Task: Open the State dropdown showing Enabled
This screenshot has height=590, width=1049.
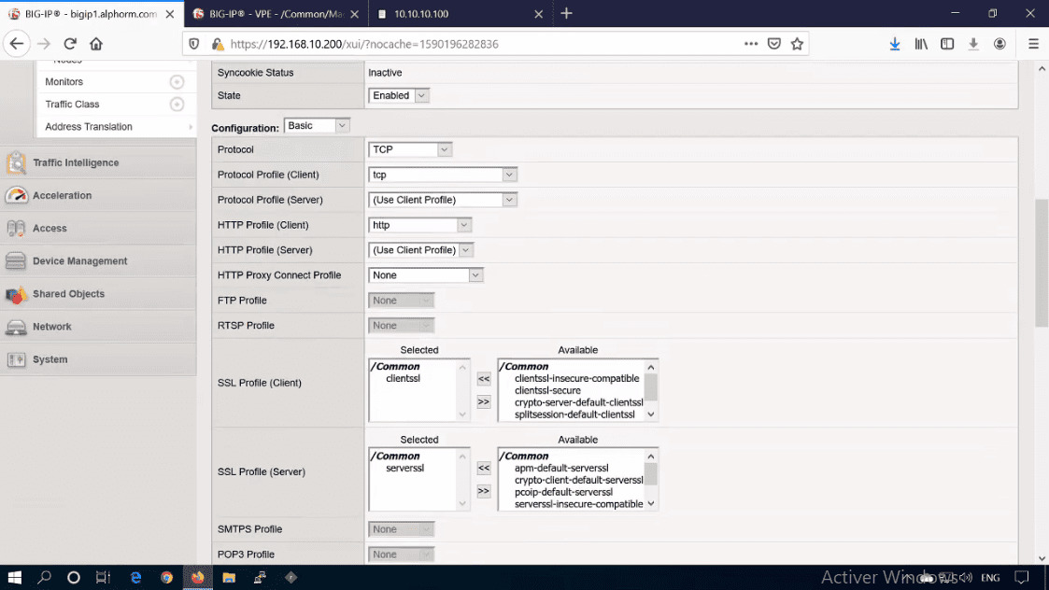Action: coord(399,95)
